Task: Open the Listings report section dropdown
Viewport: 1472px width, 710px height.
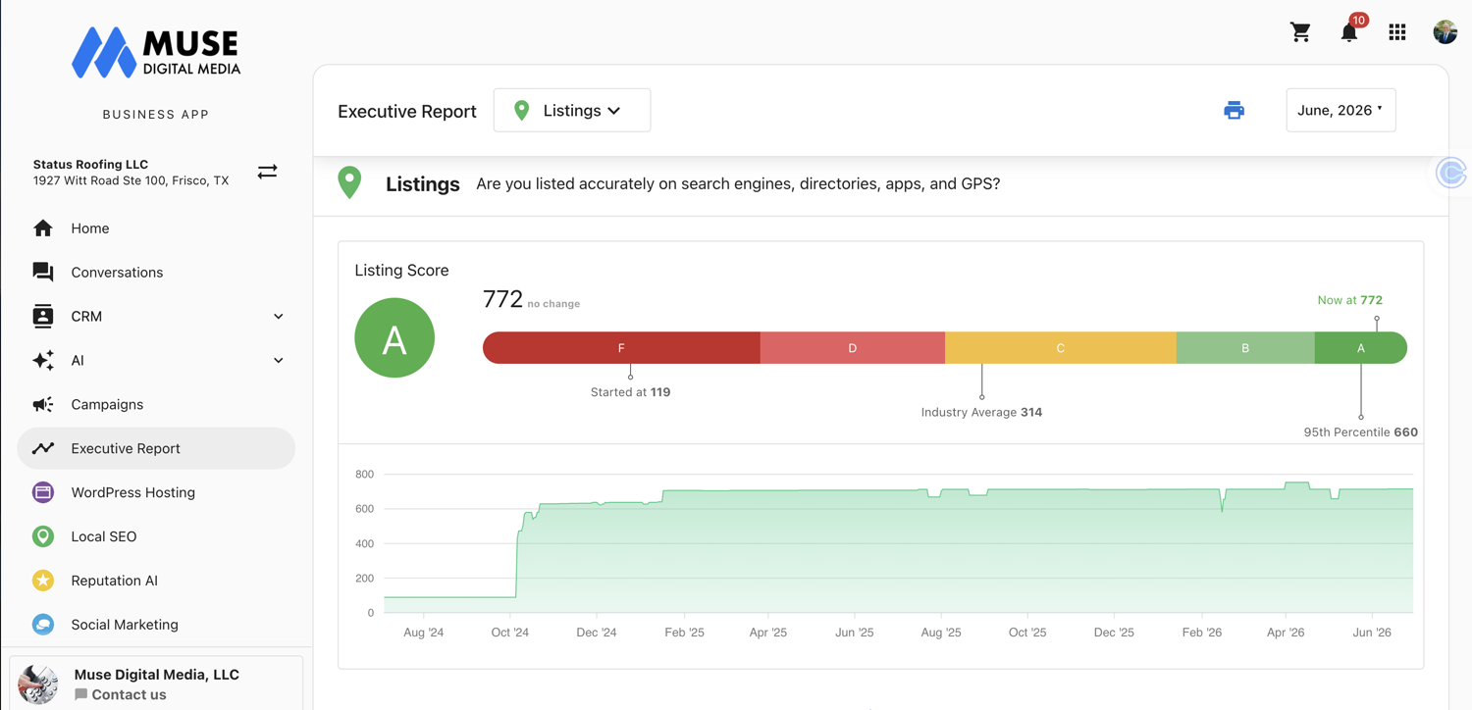Action: point(572,111)
